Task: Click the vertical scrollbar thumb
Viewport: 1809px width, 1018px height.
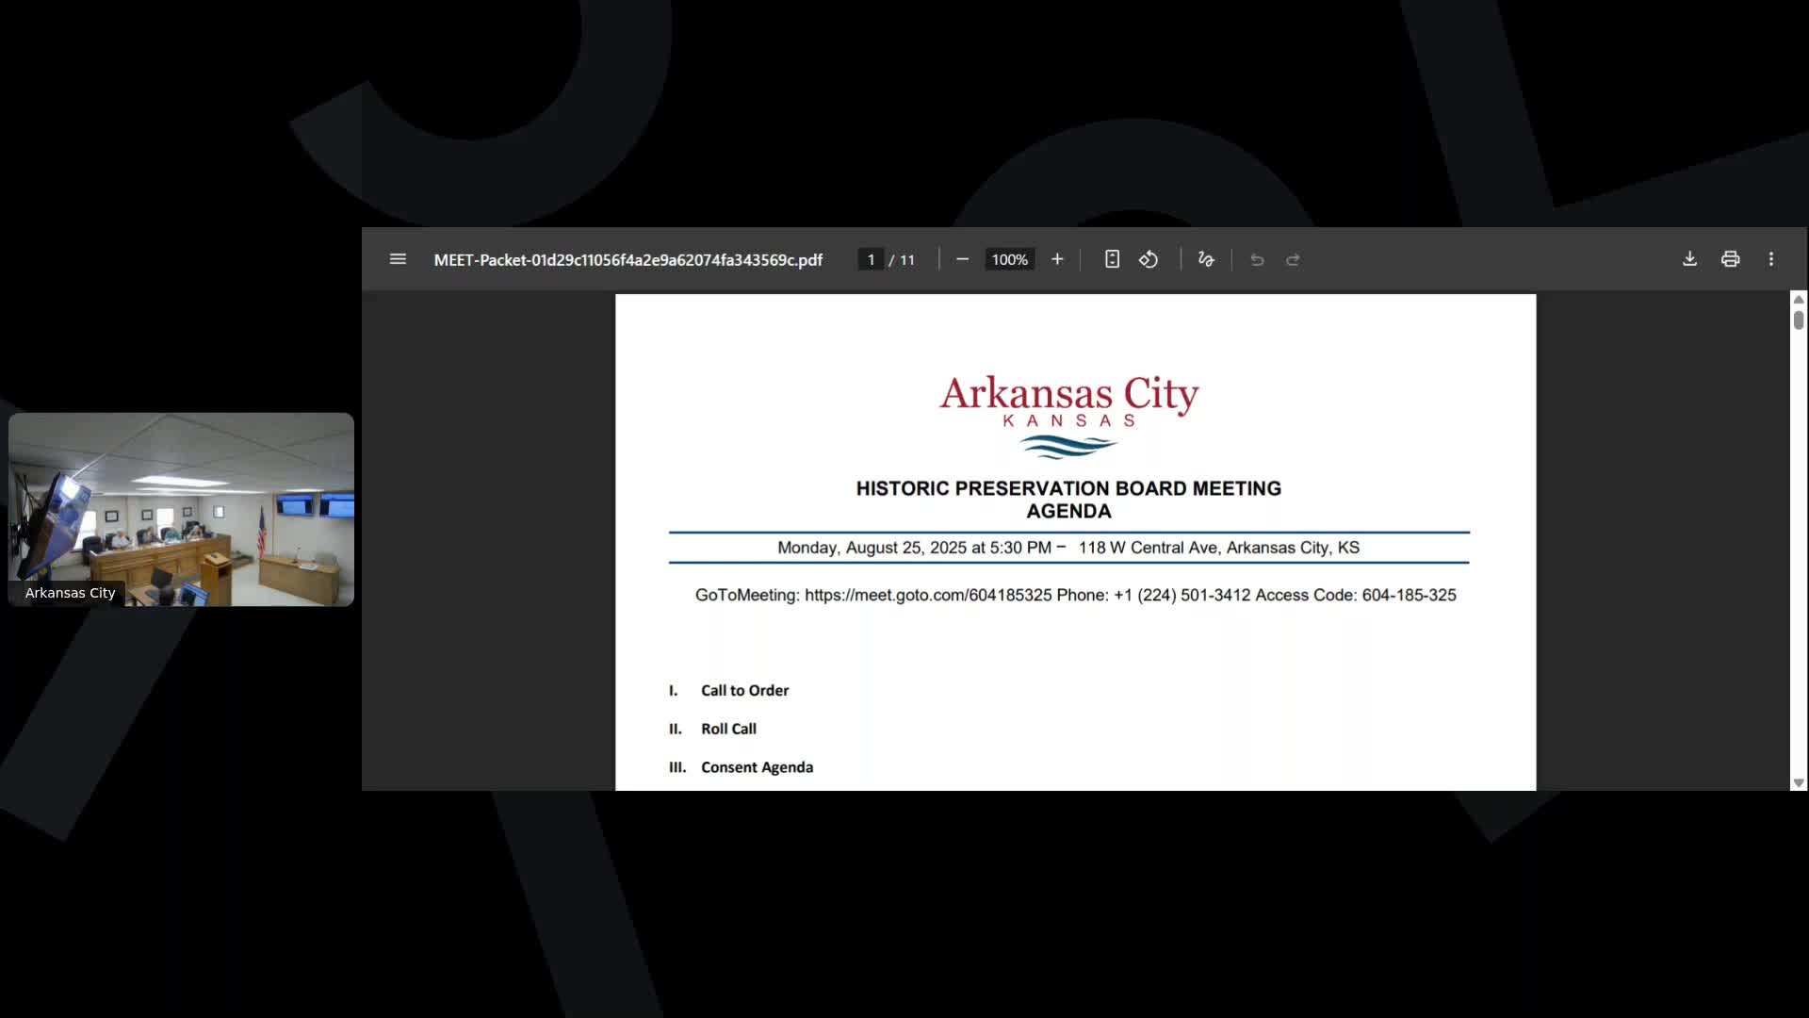Action: (1799, 320)
